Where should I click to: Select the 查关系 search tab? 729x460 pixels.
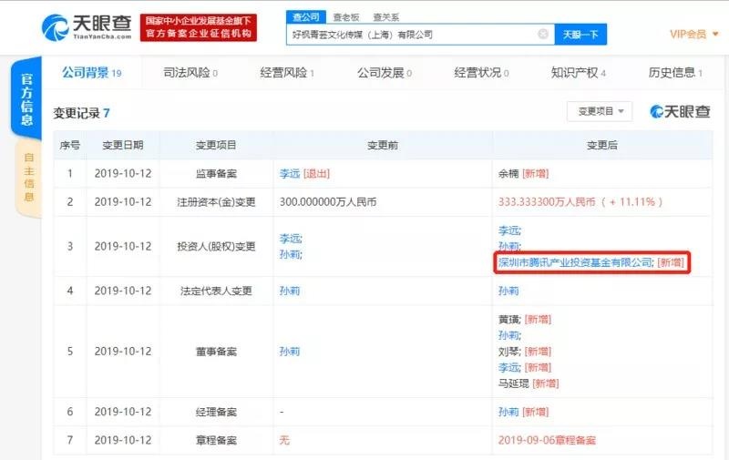click(385, 16)
